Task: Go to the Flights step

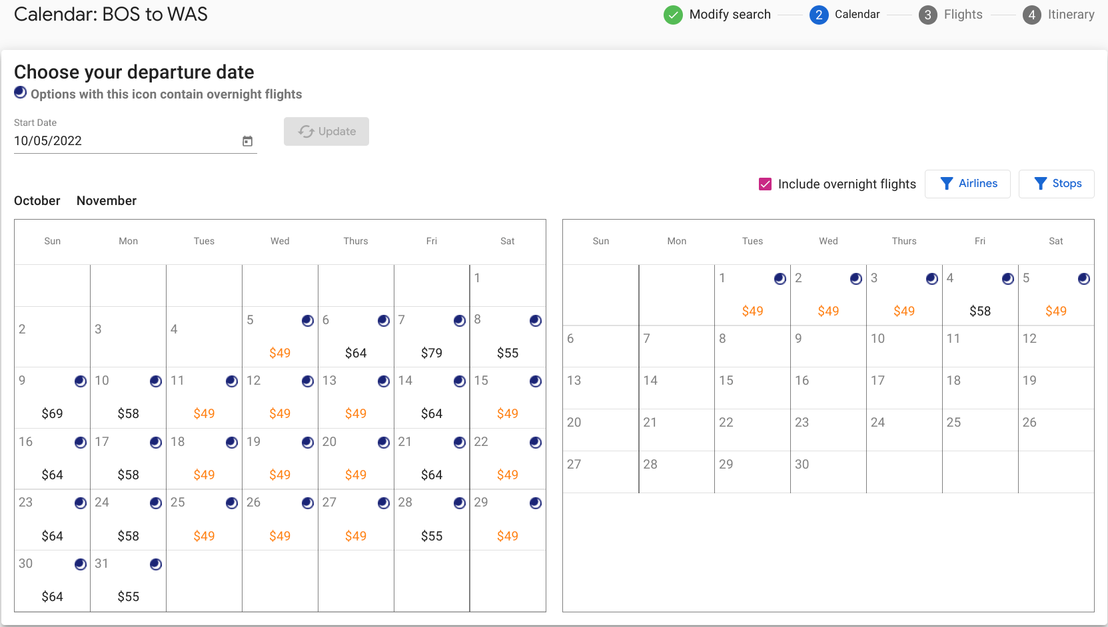Action: pos(951,15)
